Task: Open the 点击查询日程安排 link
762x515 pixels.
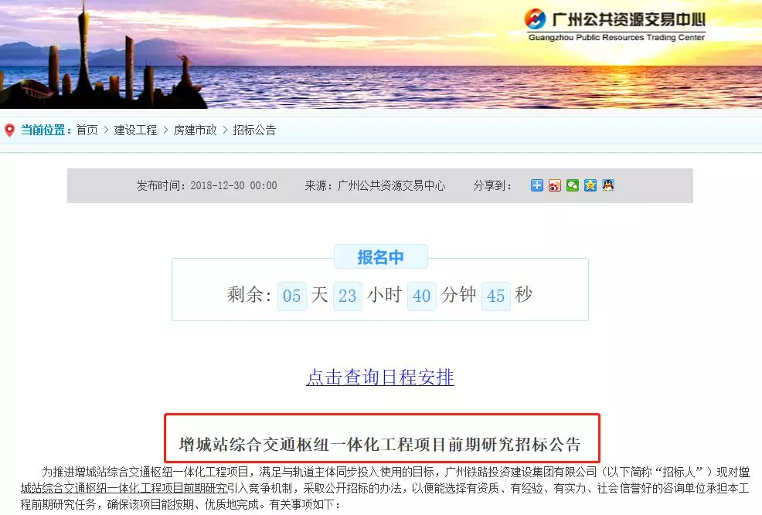Action: [x=380, y=377]
